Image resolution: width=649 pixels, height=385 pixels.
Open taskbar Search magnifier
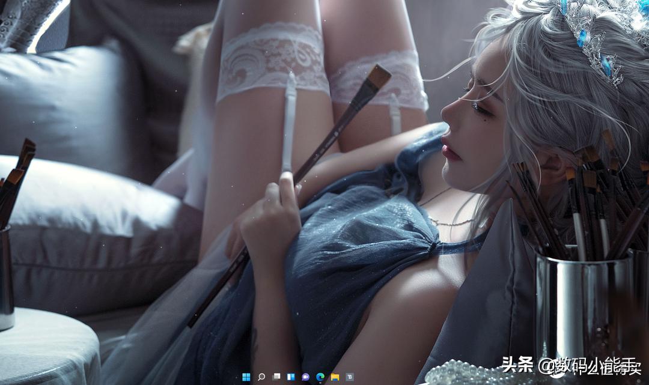coord(261,377)
